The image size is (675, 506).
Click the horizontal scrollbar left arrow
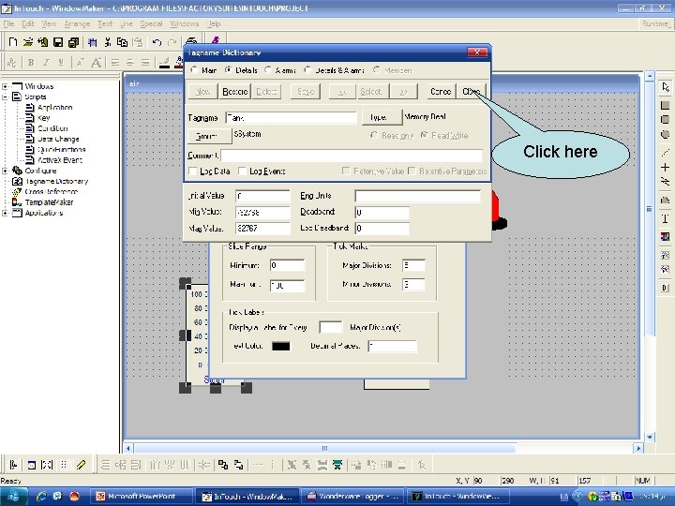[128, 448]
